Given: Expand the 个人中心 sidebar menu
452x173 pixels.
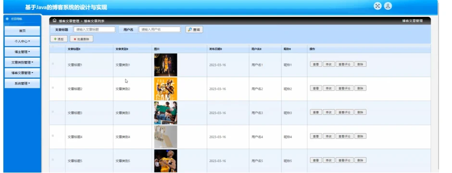Looking at the screenshot, I should click(22, 41).
